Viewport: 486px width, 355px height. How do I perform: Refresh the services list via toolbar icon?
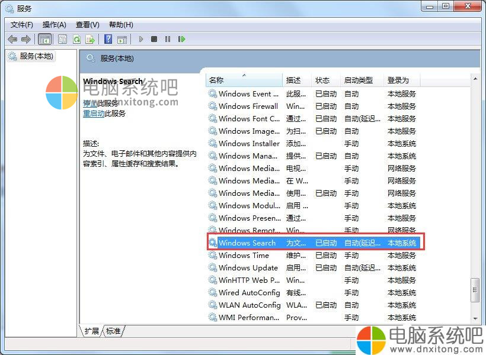(76, 39)
